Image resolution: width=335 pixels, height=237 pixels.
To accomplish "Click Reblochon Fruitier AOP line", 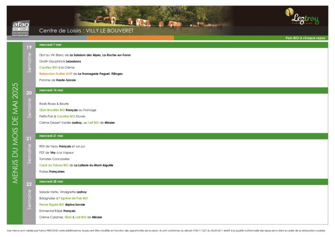I will point(81,74).
